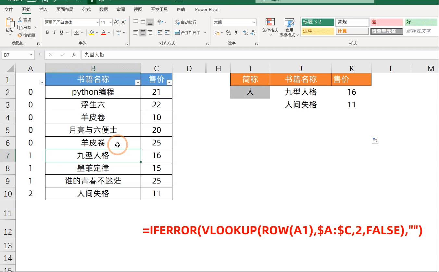
Task: Increase decimal places icon
Action: click(245, 33)
